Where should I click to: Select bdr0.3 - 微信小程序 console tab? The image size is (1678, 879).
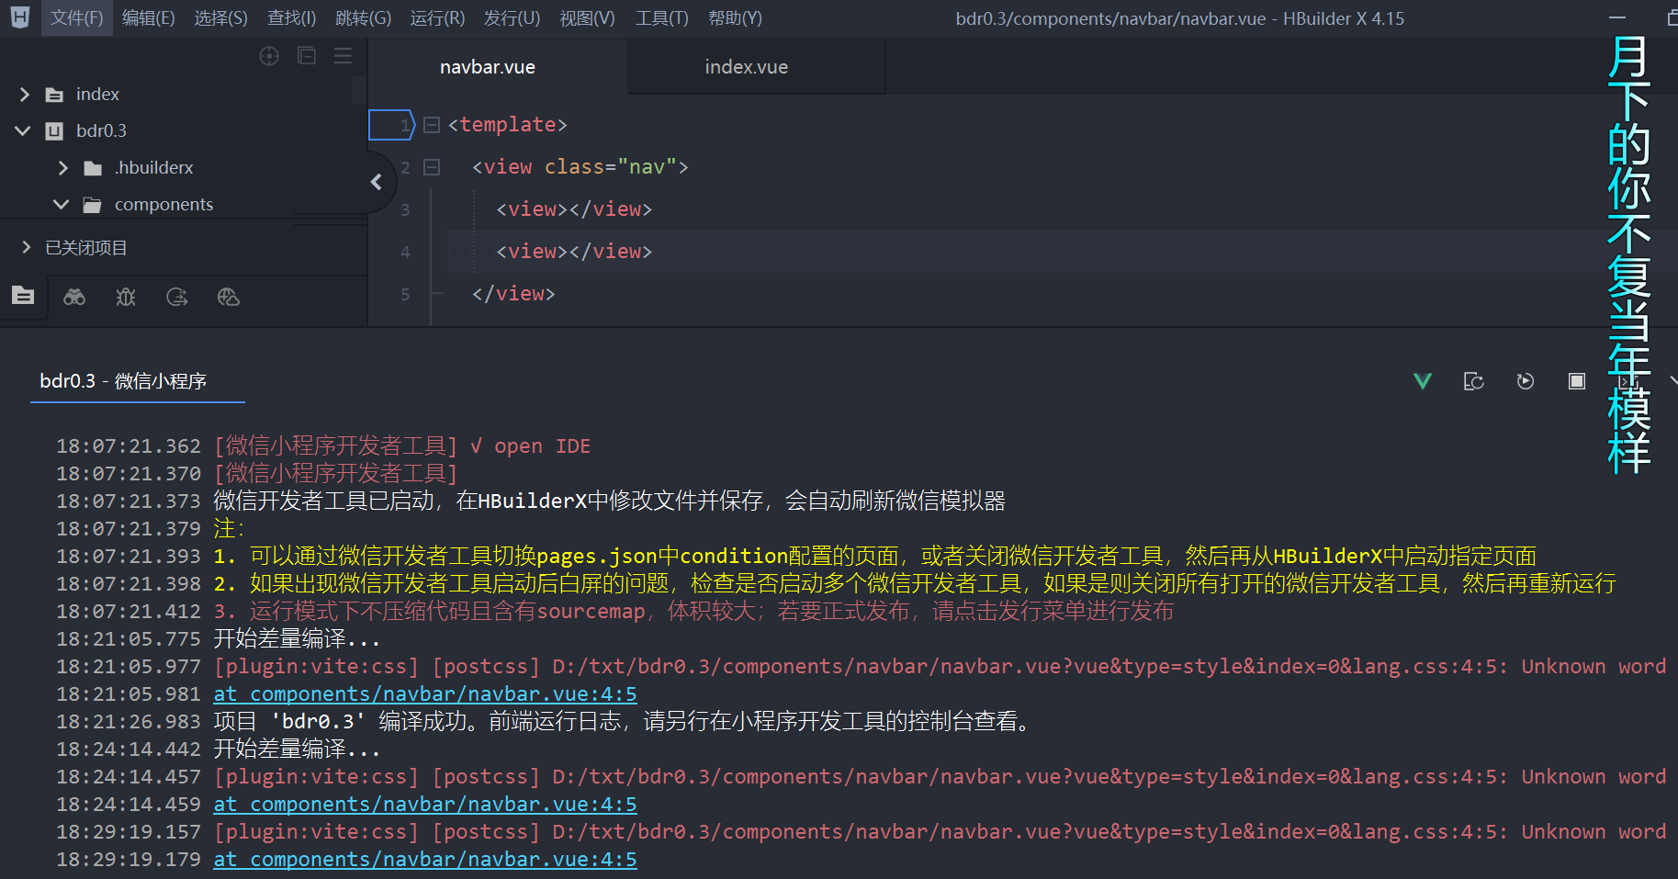[123, 380]
